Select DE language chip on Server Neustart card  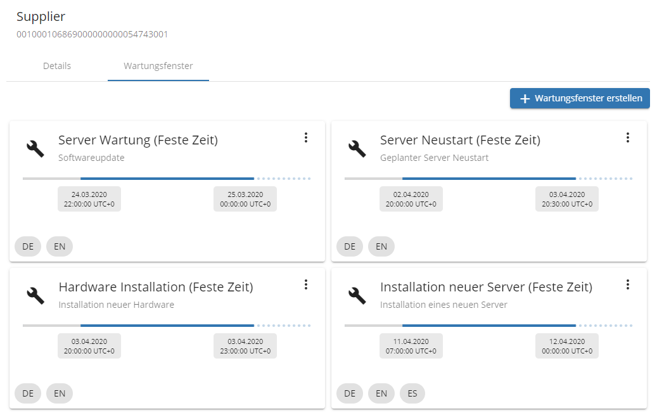[350, 246]
